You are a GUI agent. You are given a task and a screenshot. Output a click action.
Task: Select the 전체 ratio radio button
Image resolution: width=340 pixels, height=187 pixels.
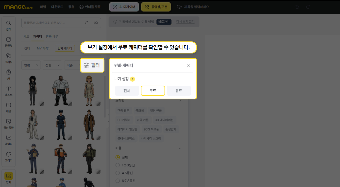[x=117, y=157]
